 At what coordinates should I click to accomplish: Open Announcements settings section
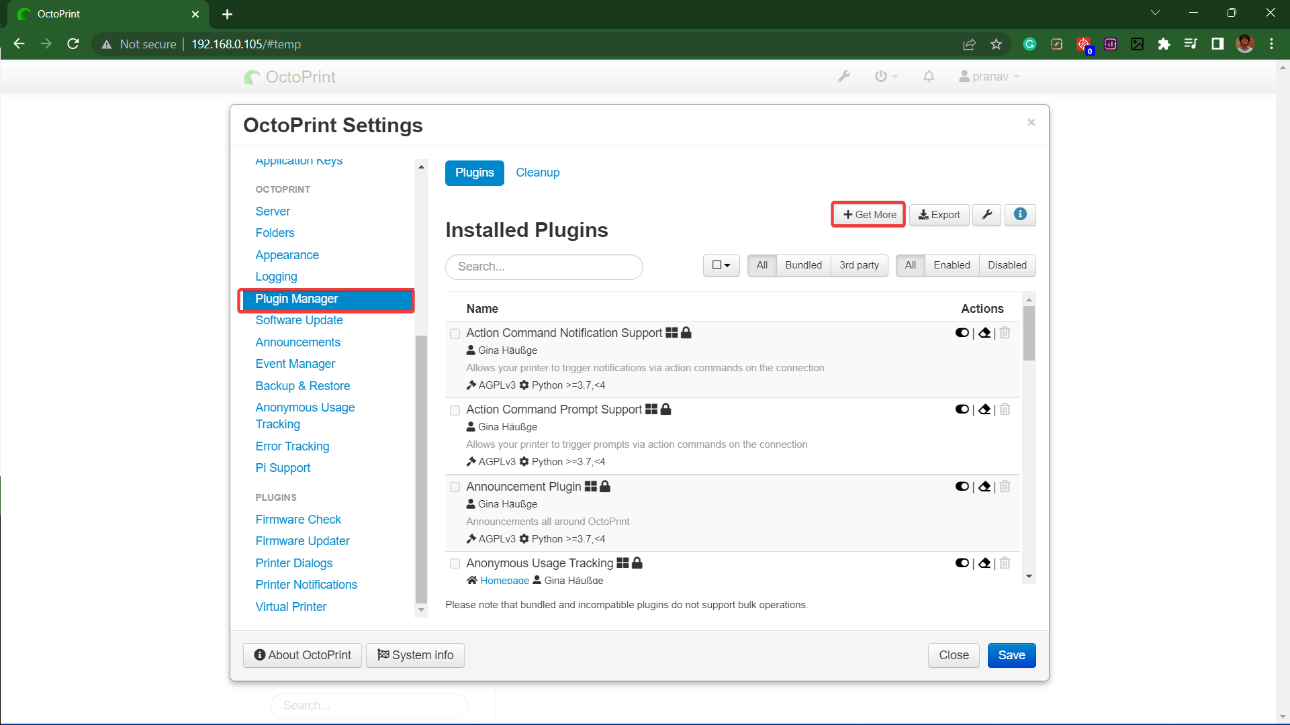297,342
